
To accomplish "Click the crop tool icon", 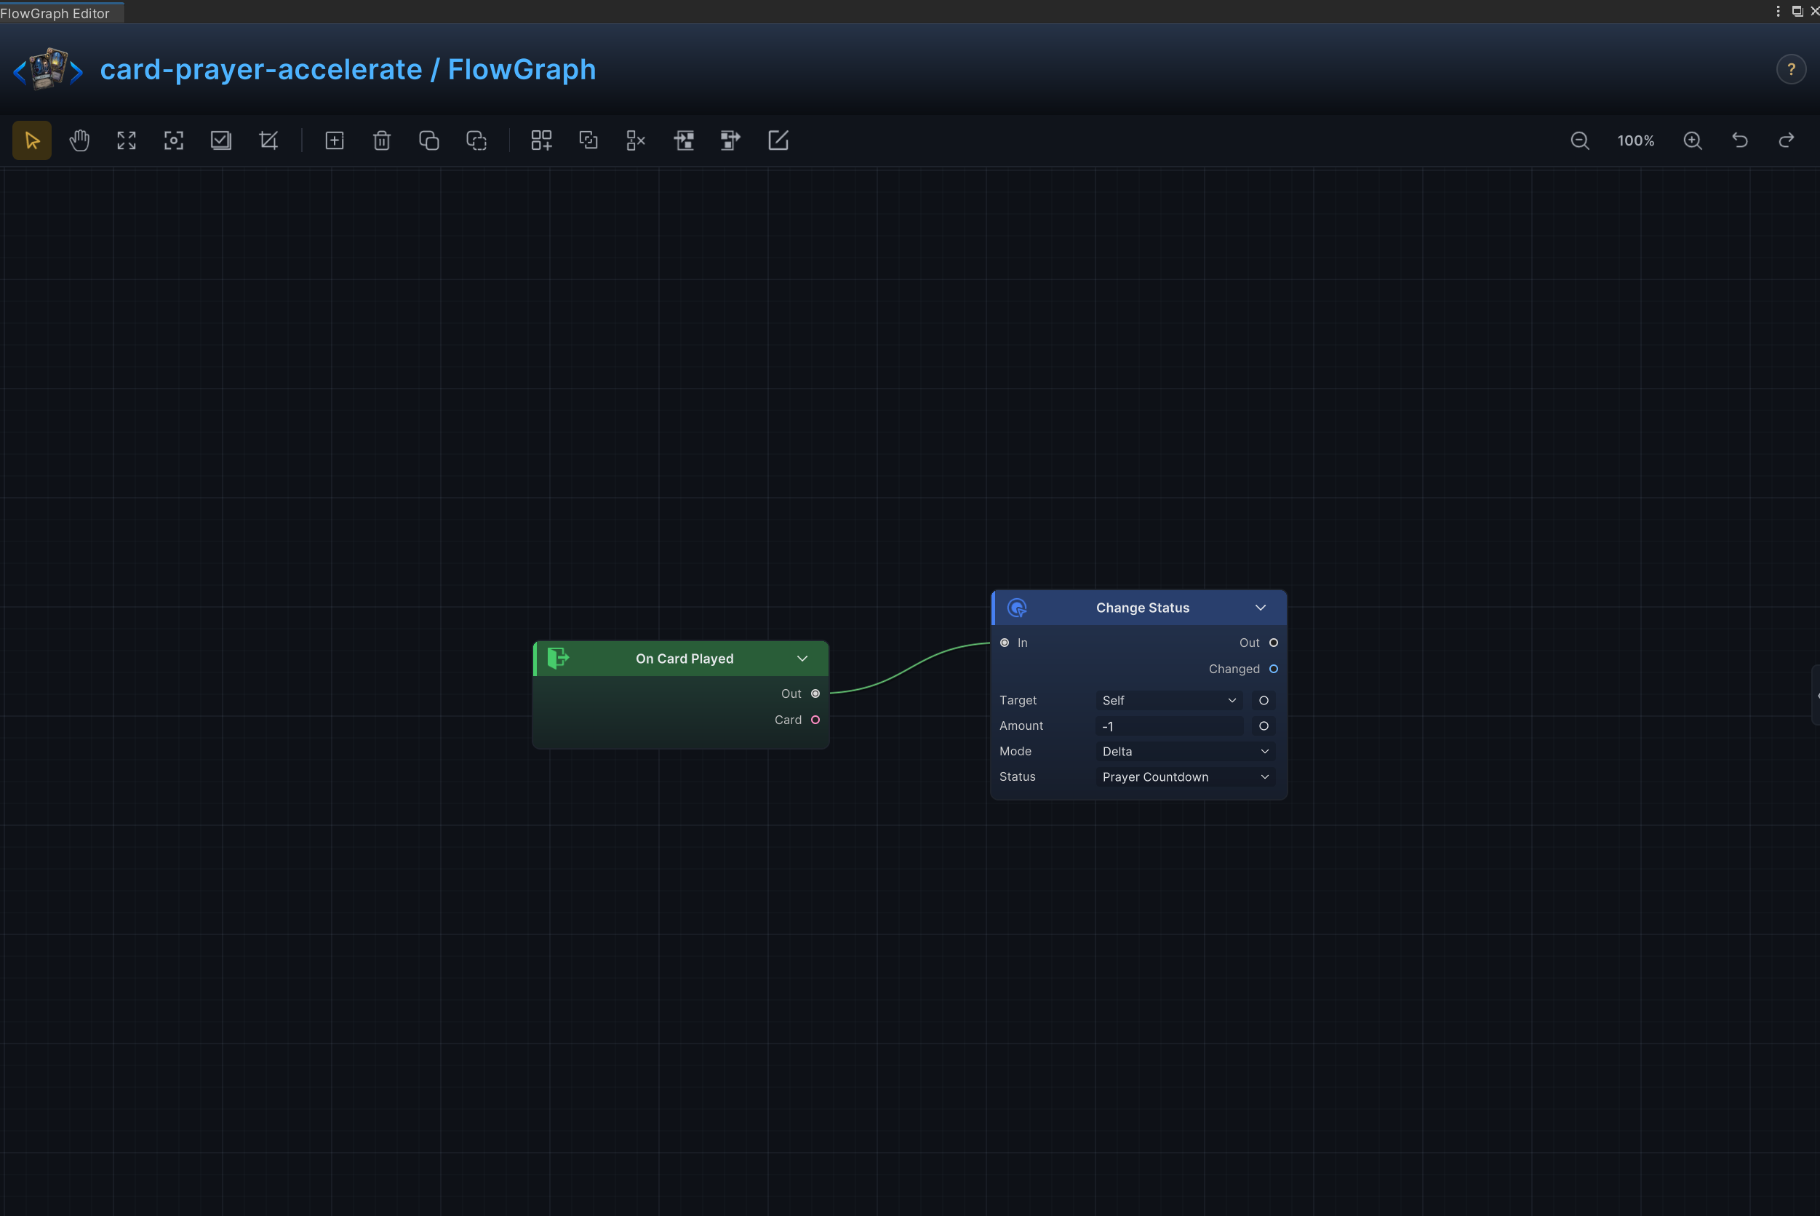I will (x=268, y=140).
